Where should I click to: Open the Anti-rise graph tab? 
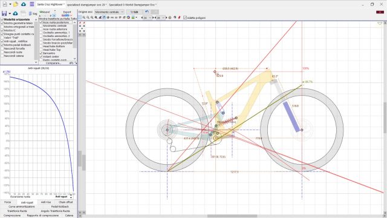[x=46, y=202]
